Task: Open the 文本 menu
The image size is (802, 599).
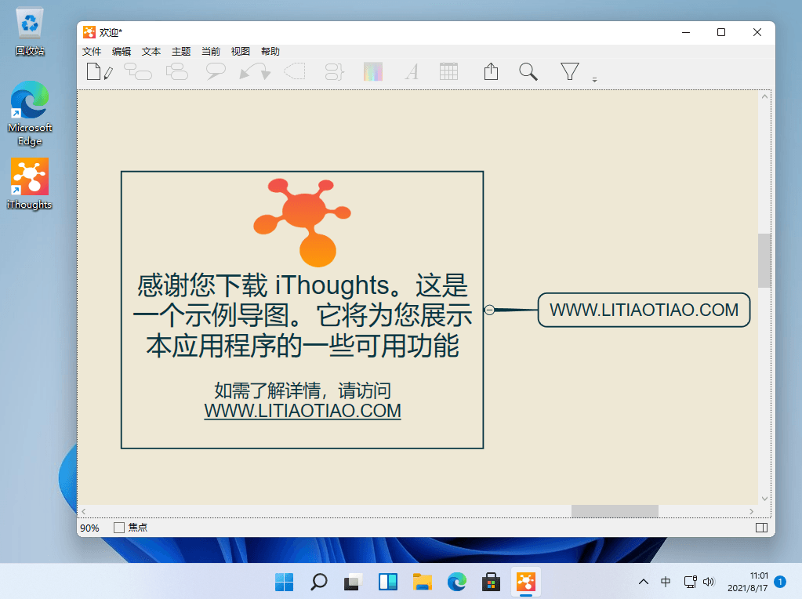Action: pyautogui.click(x=151, y=51)
